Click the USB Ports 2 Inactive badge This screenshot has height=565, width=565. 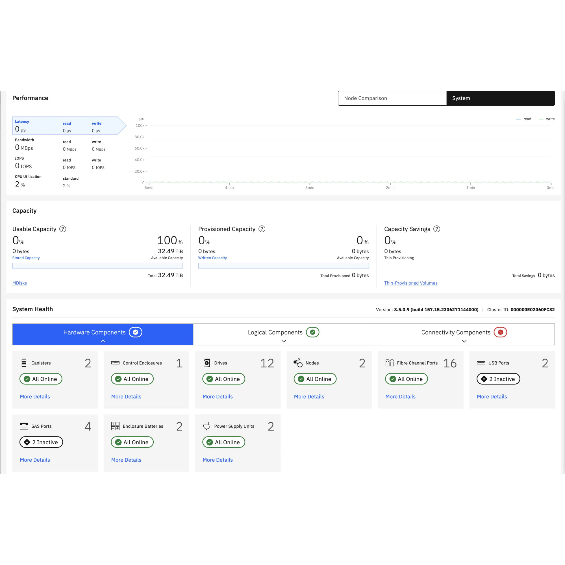498,379
